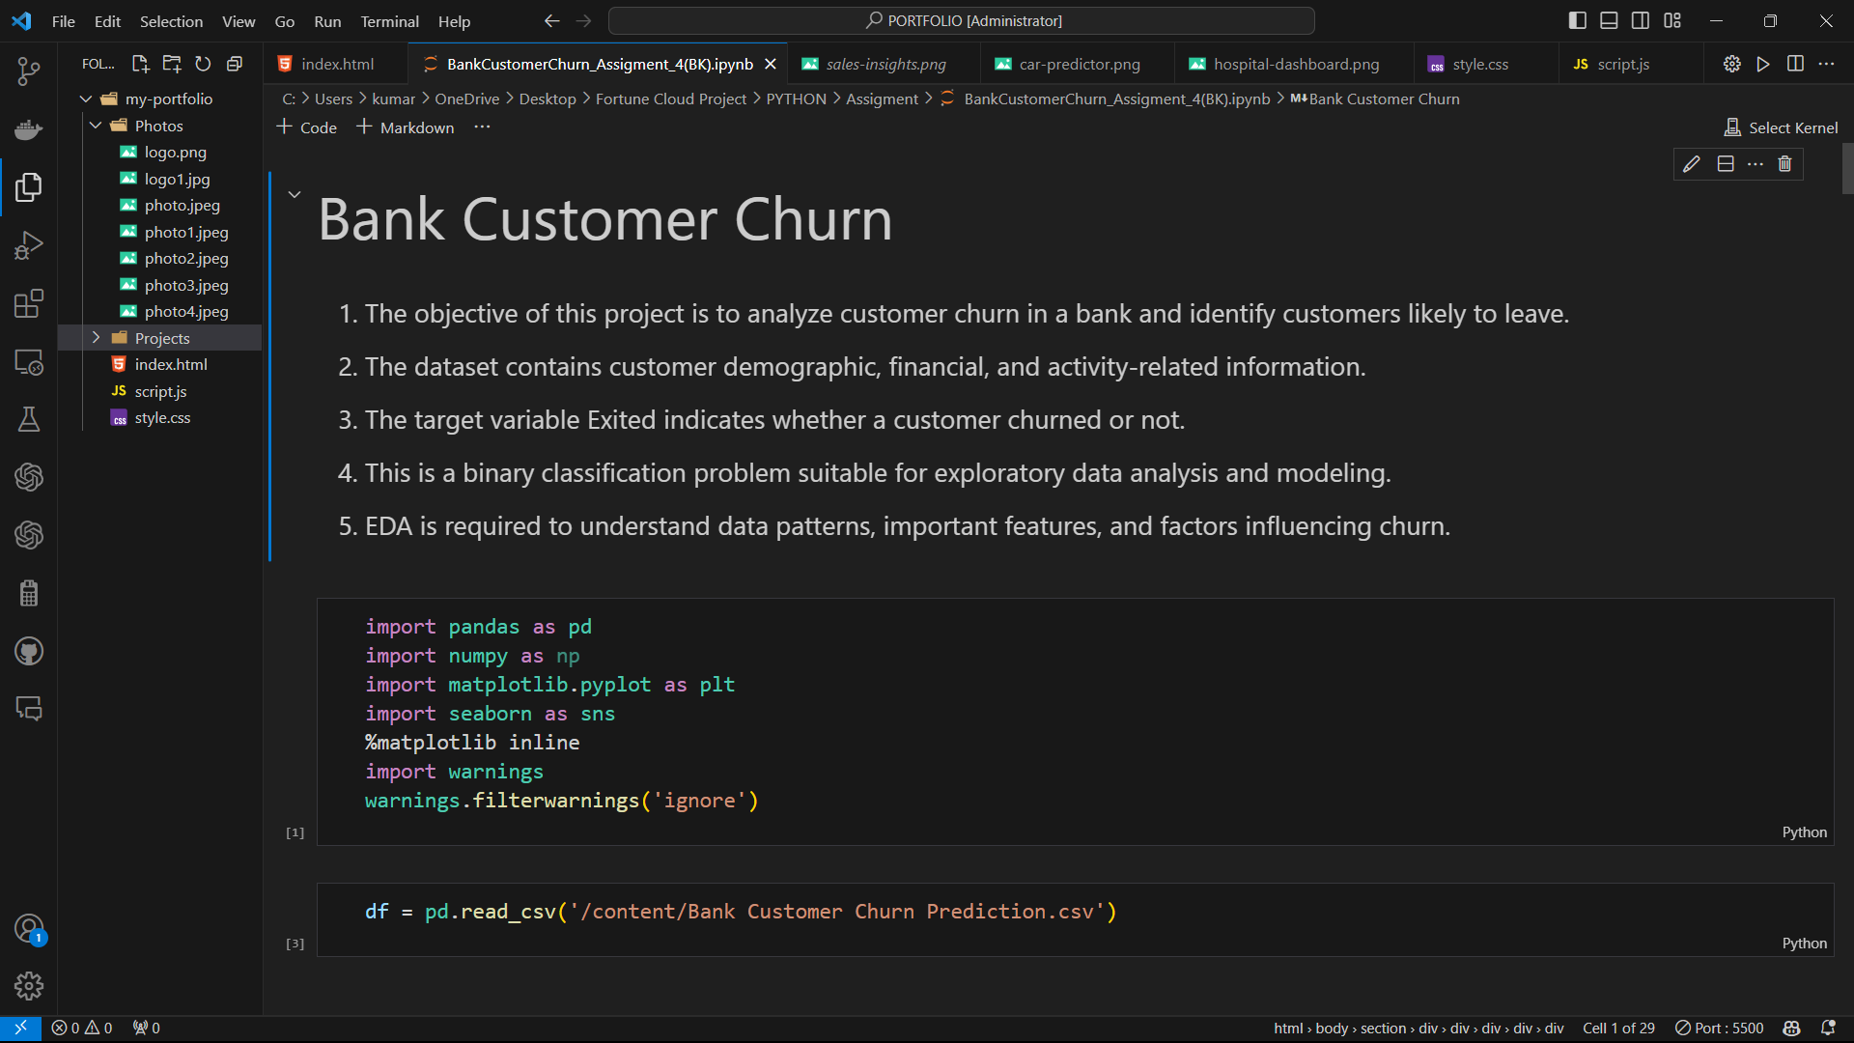Viewport: 1854px width, 1043px height.
Task: Open the Docker extension panel
Action: coord(28,129)
